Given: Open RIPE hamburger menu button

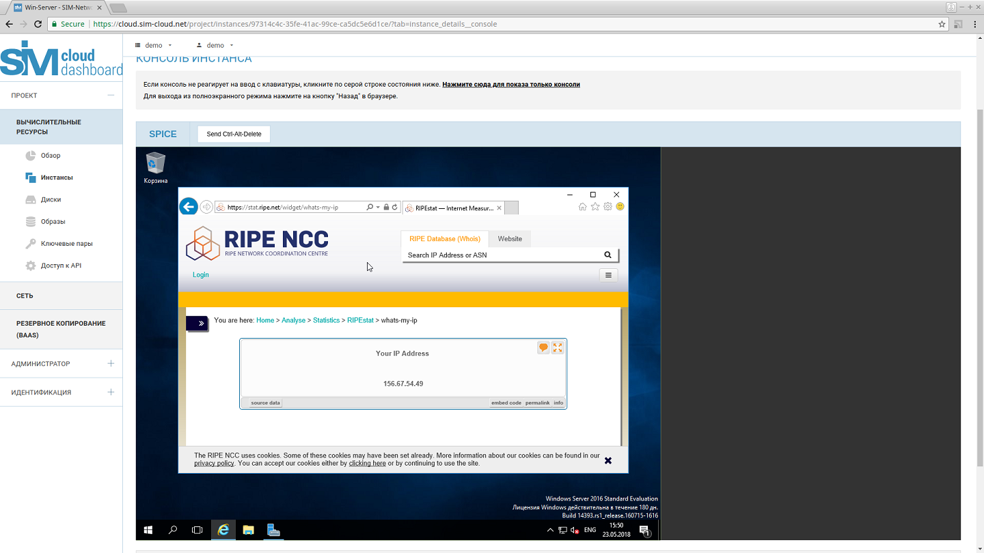Looking at the screenshot, I should [608, 275].
